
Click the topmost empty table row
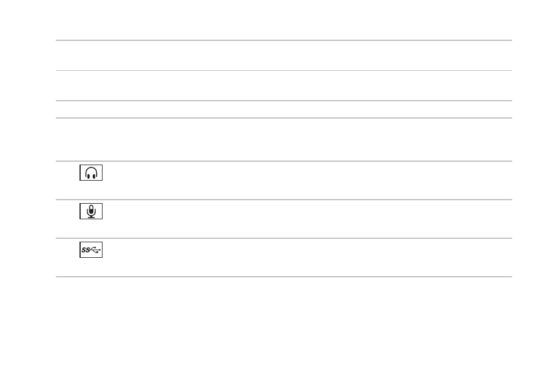(284, 55)
